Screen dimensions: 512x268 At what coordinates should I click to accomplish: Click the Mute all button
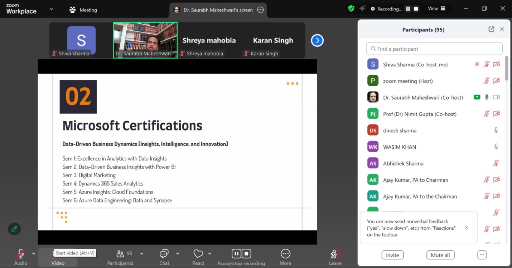tap(440, 255)
